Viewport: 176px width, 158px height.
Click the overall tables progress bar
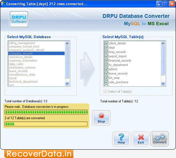tap(46, 124)
